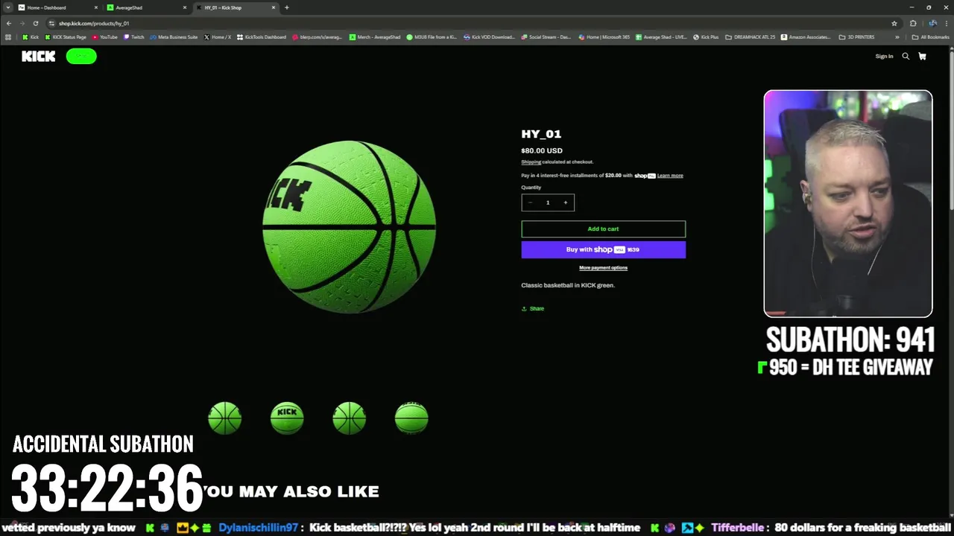Open Average Shad - LIVE bookmark

point(661,36)
